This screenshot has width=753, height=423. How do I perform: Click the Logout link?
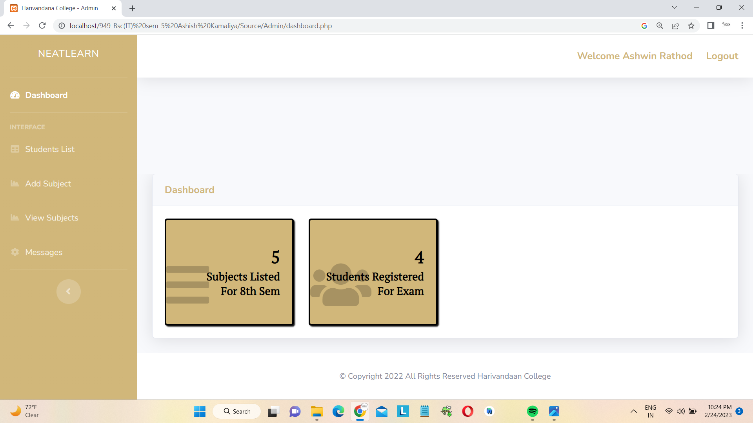click(x=722, y=56)
